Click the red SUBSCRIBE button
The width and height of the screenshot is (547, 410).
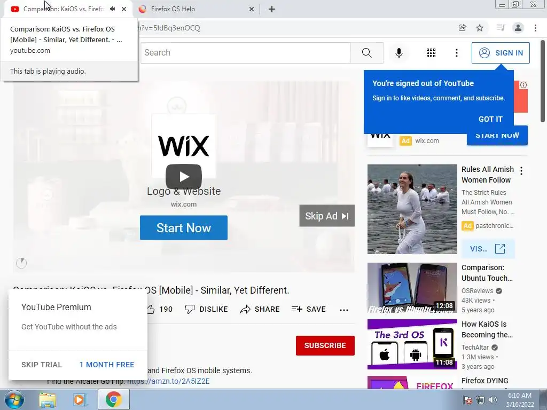(325, 345)
